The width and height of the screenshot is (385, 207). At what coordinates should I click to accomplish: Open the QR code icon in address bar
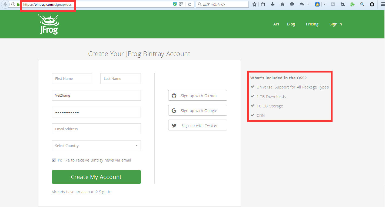(181, 4)
